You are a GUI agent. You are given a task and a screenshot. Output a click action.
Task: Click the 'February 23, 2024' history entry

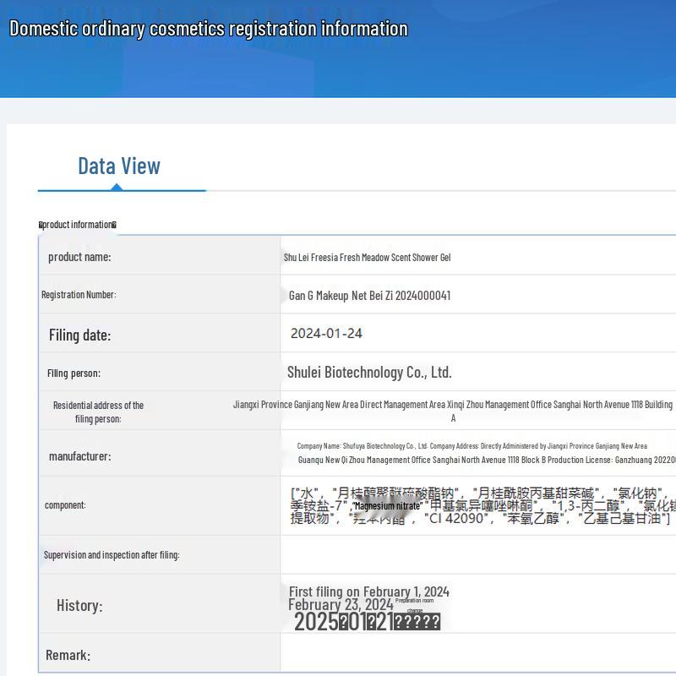[x=341, y=604]
